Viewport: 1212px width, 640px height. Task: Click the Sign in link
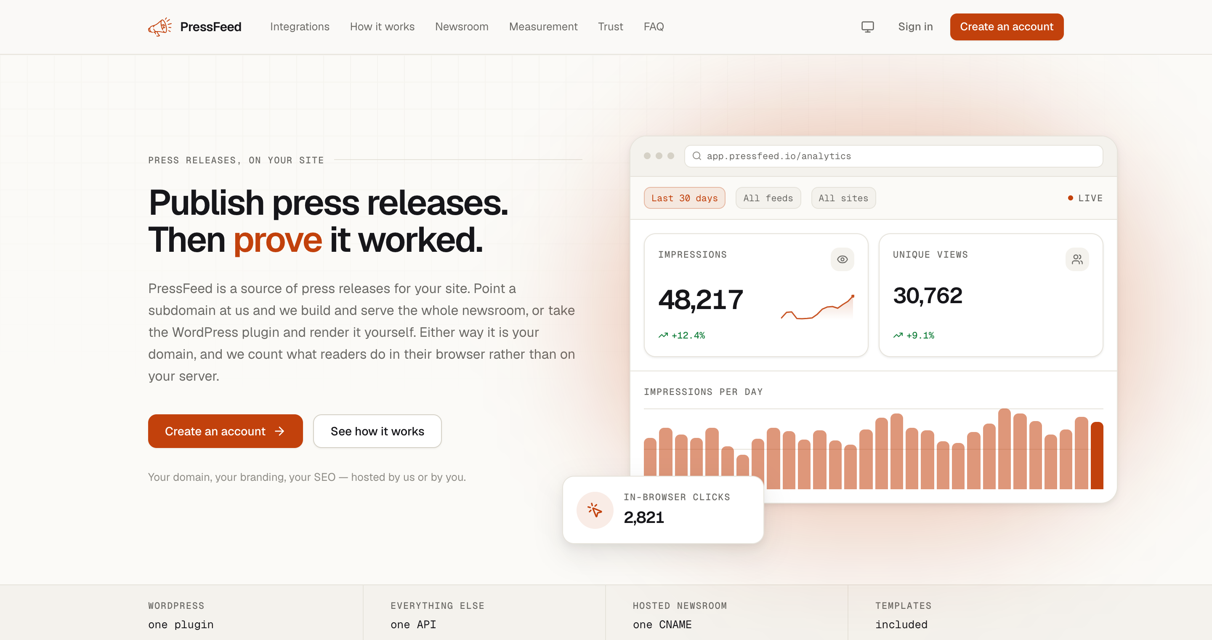pyautogui.click(x=915, y=27)
